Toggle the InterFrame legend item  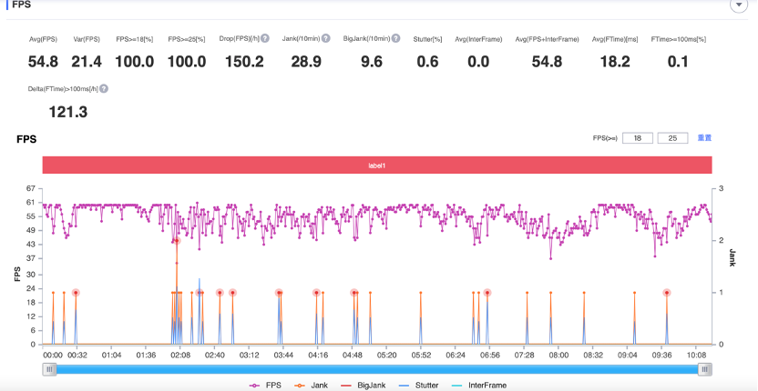pos(484,386)
